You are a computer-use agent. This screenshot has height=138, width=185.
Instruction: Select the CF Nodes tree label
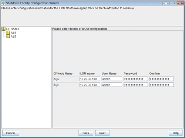coord(13,29)
